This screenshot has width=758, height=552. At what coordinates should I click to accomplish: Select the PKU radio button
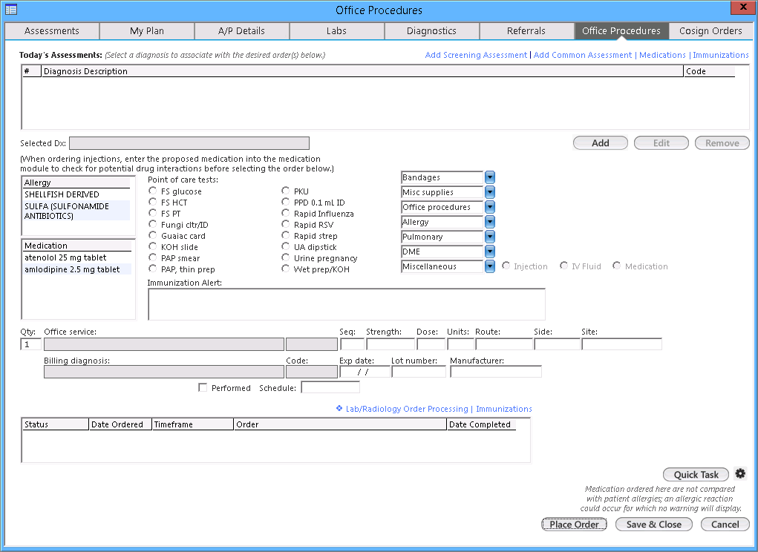tap(286, 191)
